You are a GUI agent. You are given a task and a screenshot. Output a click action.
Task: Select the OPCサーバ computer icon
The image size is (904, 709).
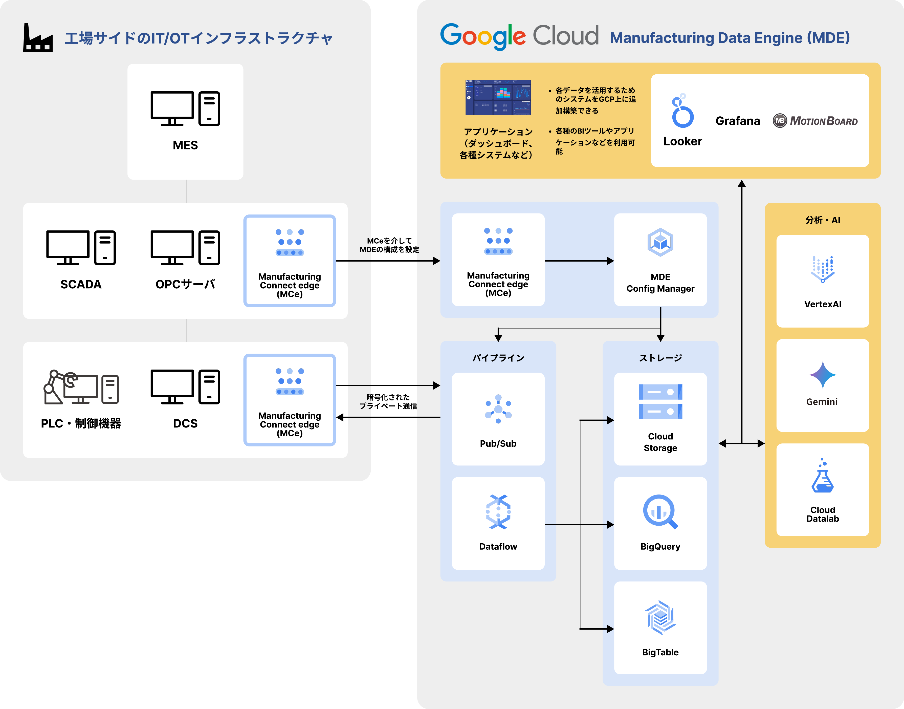[185, 248]
